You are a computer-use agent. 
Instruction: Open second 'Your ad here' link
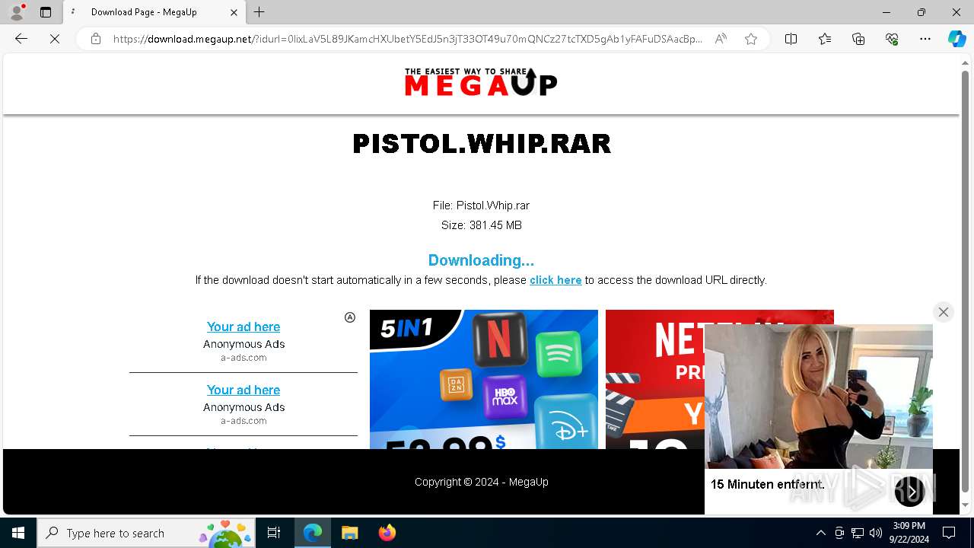coord(243,390)
